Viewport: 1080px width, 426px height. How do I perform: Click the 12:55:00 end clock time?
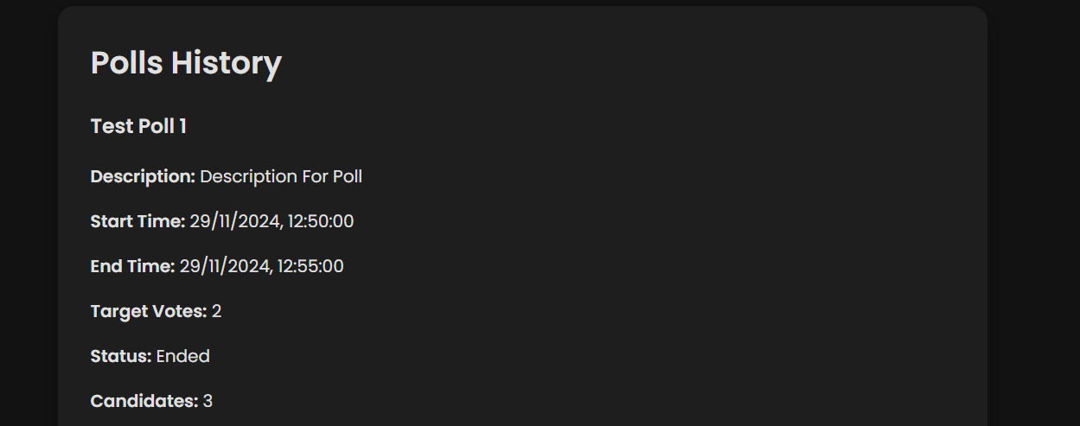(x=310, y=266)
